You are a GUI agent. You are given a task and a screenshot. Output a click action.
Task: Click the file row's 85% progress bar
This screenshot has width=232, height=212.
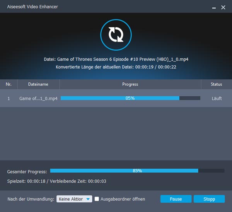coord(130,98)
